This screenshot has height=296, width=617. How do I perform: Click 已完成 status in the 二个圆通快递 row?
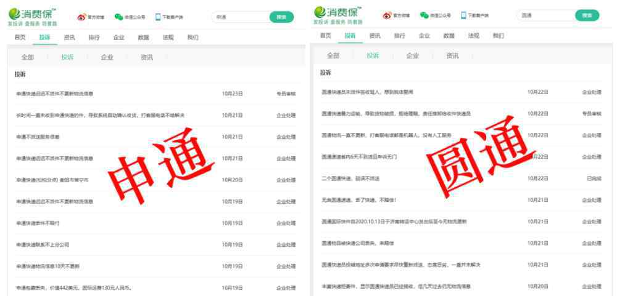click(594, 178)
